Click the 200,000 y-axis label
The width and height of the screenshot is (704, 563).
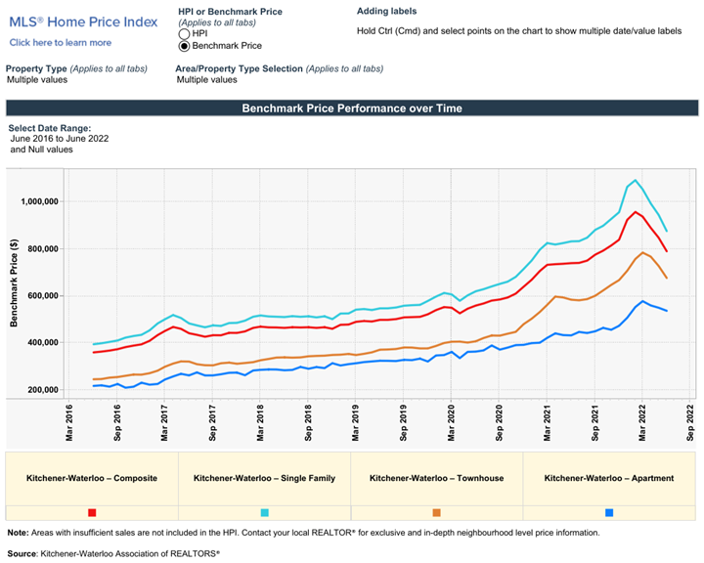43,390
